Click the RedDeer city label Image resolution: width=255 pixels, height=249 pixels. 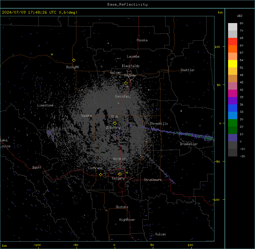[130, 75]
